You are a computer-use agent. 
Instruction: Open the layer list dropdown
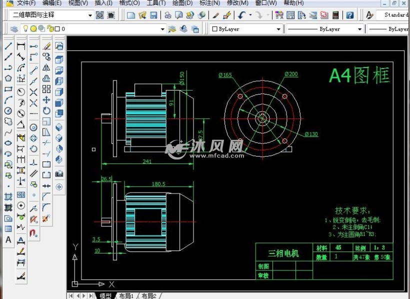click(162, 29)
